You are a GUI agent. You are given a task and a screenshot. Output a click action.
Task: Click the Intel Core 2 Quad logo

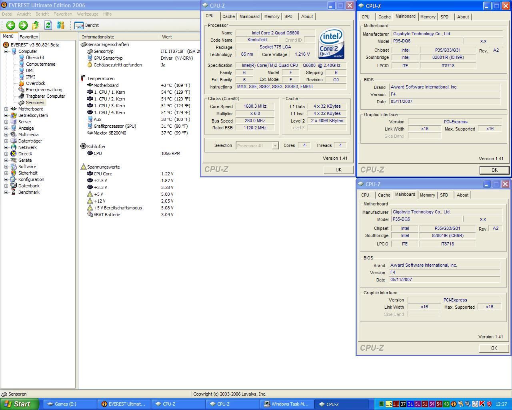pos(332,43)
